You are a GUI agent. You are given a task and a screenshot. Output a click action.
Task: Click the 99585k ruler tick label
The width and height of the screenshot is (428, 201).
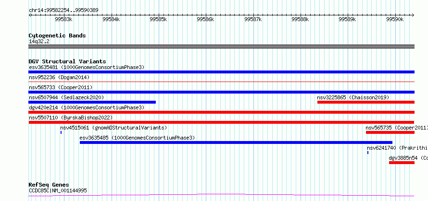click(x=158, y=19)
